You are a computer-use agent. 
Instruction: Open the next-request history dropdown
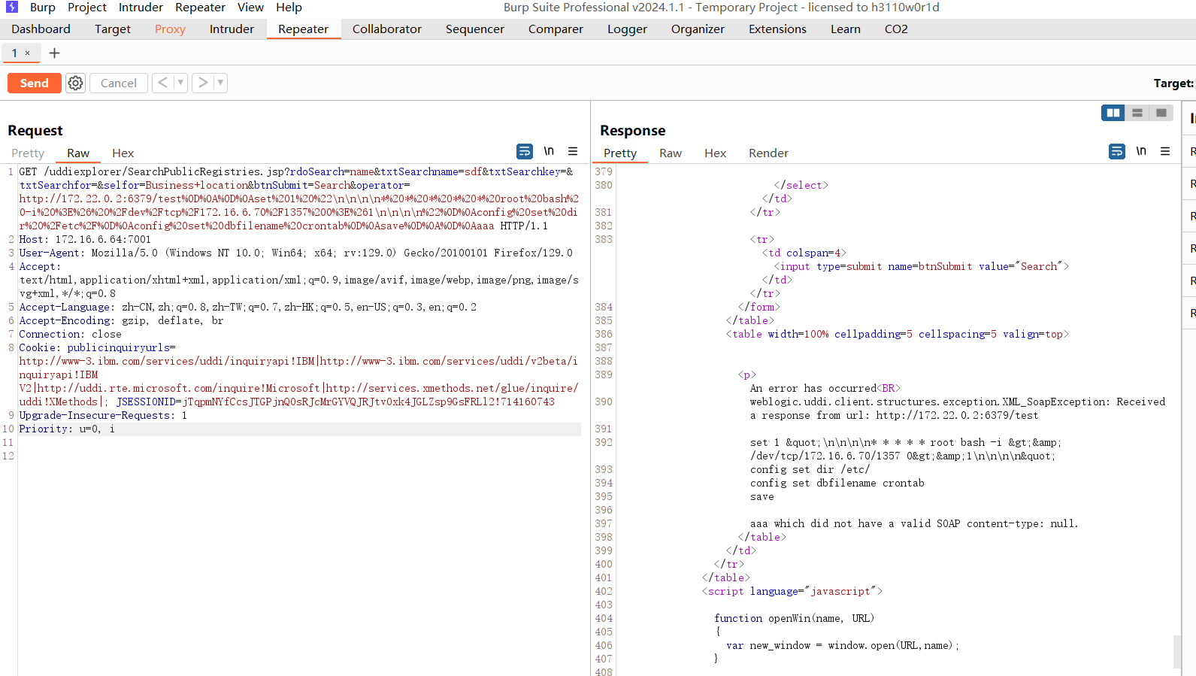220,83
